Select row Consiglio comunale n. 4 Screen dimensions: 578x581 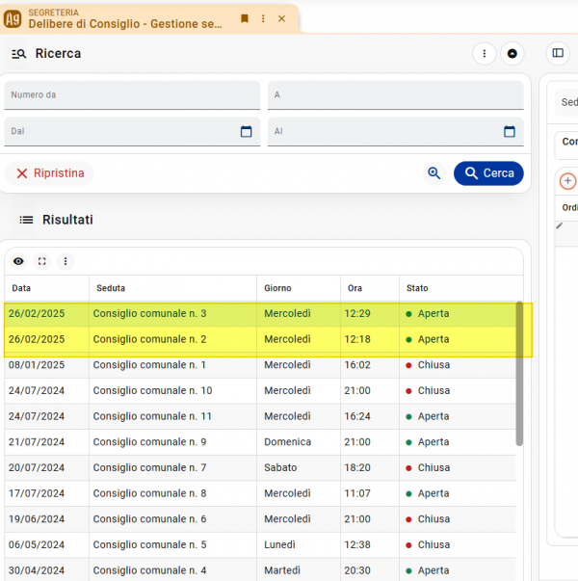(x=260, y=569)
